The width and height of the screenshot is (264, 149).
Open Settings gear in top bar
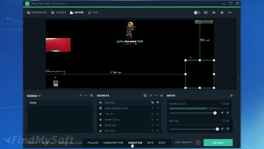[222, 12]
